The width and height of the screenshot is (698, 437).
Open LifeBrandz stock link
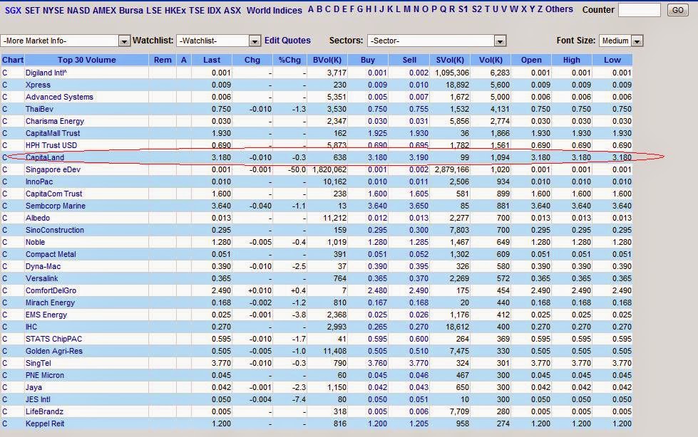click(x=44, y=411)
